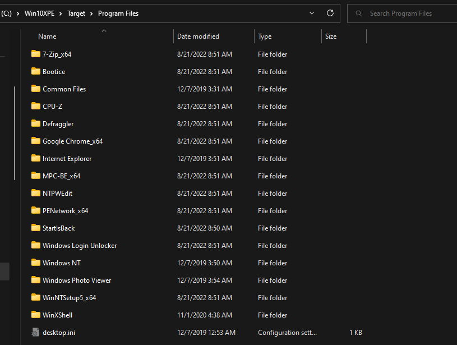
Task: Select the PENetwork_x64 folder name
Action: [65, 211]
